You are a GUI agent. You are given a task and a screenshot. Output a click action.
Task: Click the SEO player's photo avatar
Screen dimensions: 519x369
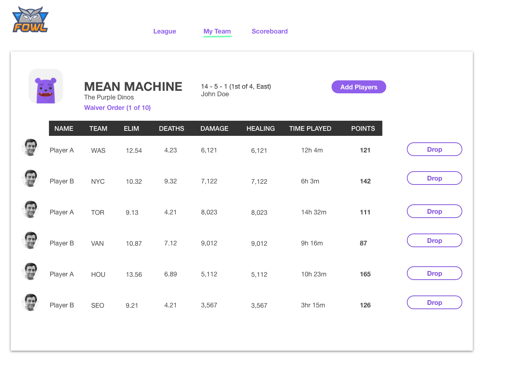[x=30, y=302]
